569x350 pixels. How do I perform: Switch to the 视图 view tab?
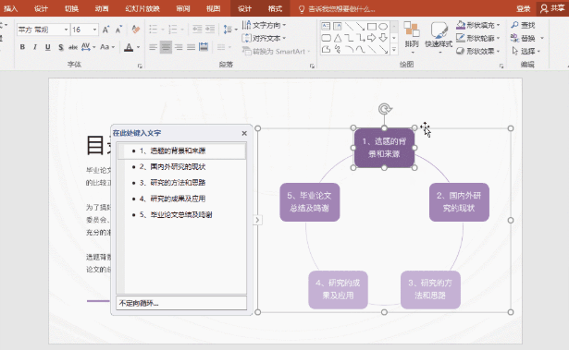213,8
